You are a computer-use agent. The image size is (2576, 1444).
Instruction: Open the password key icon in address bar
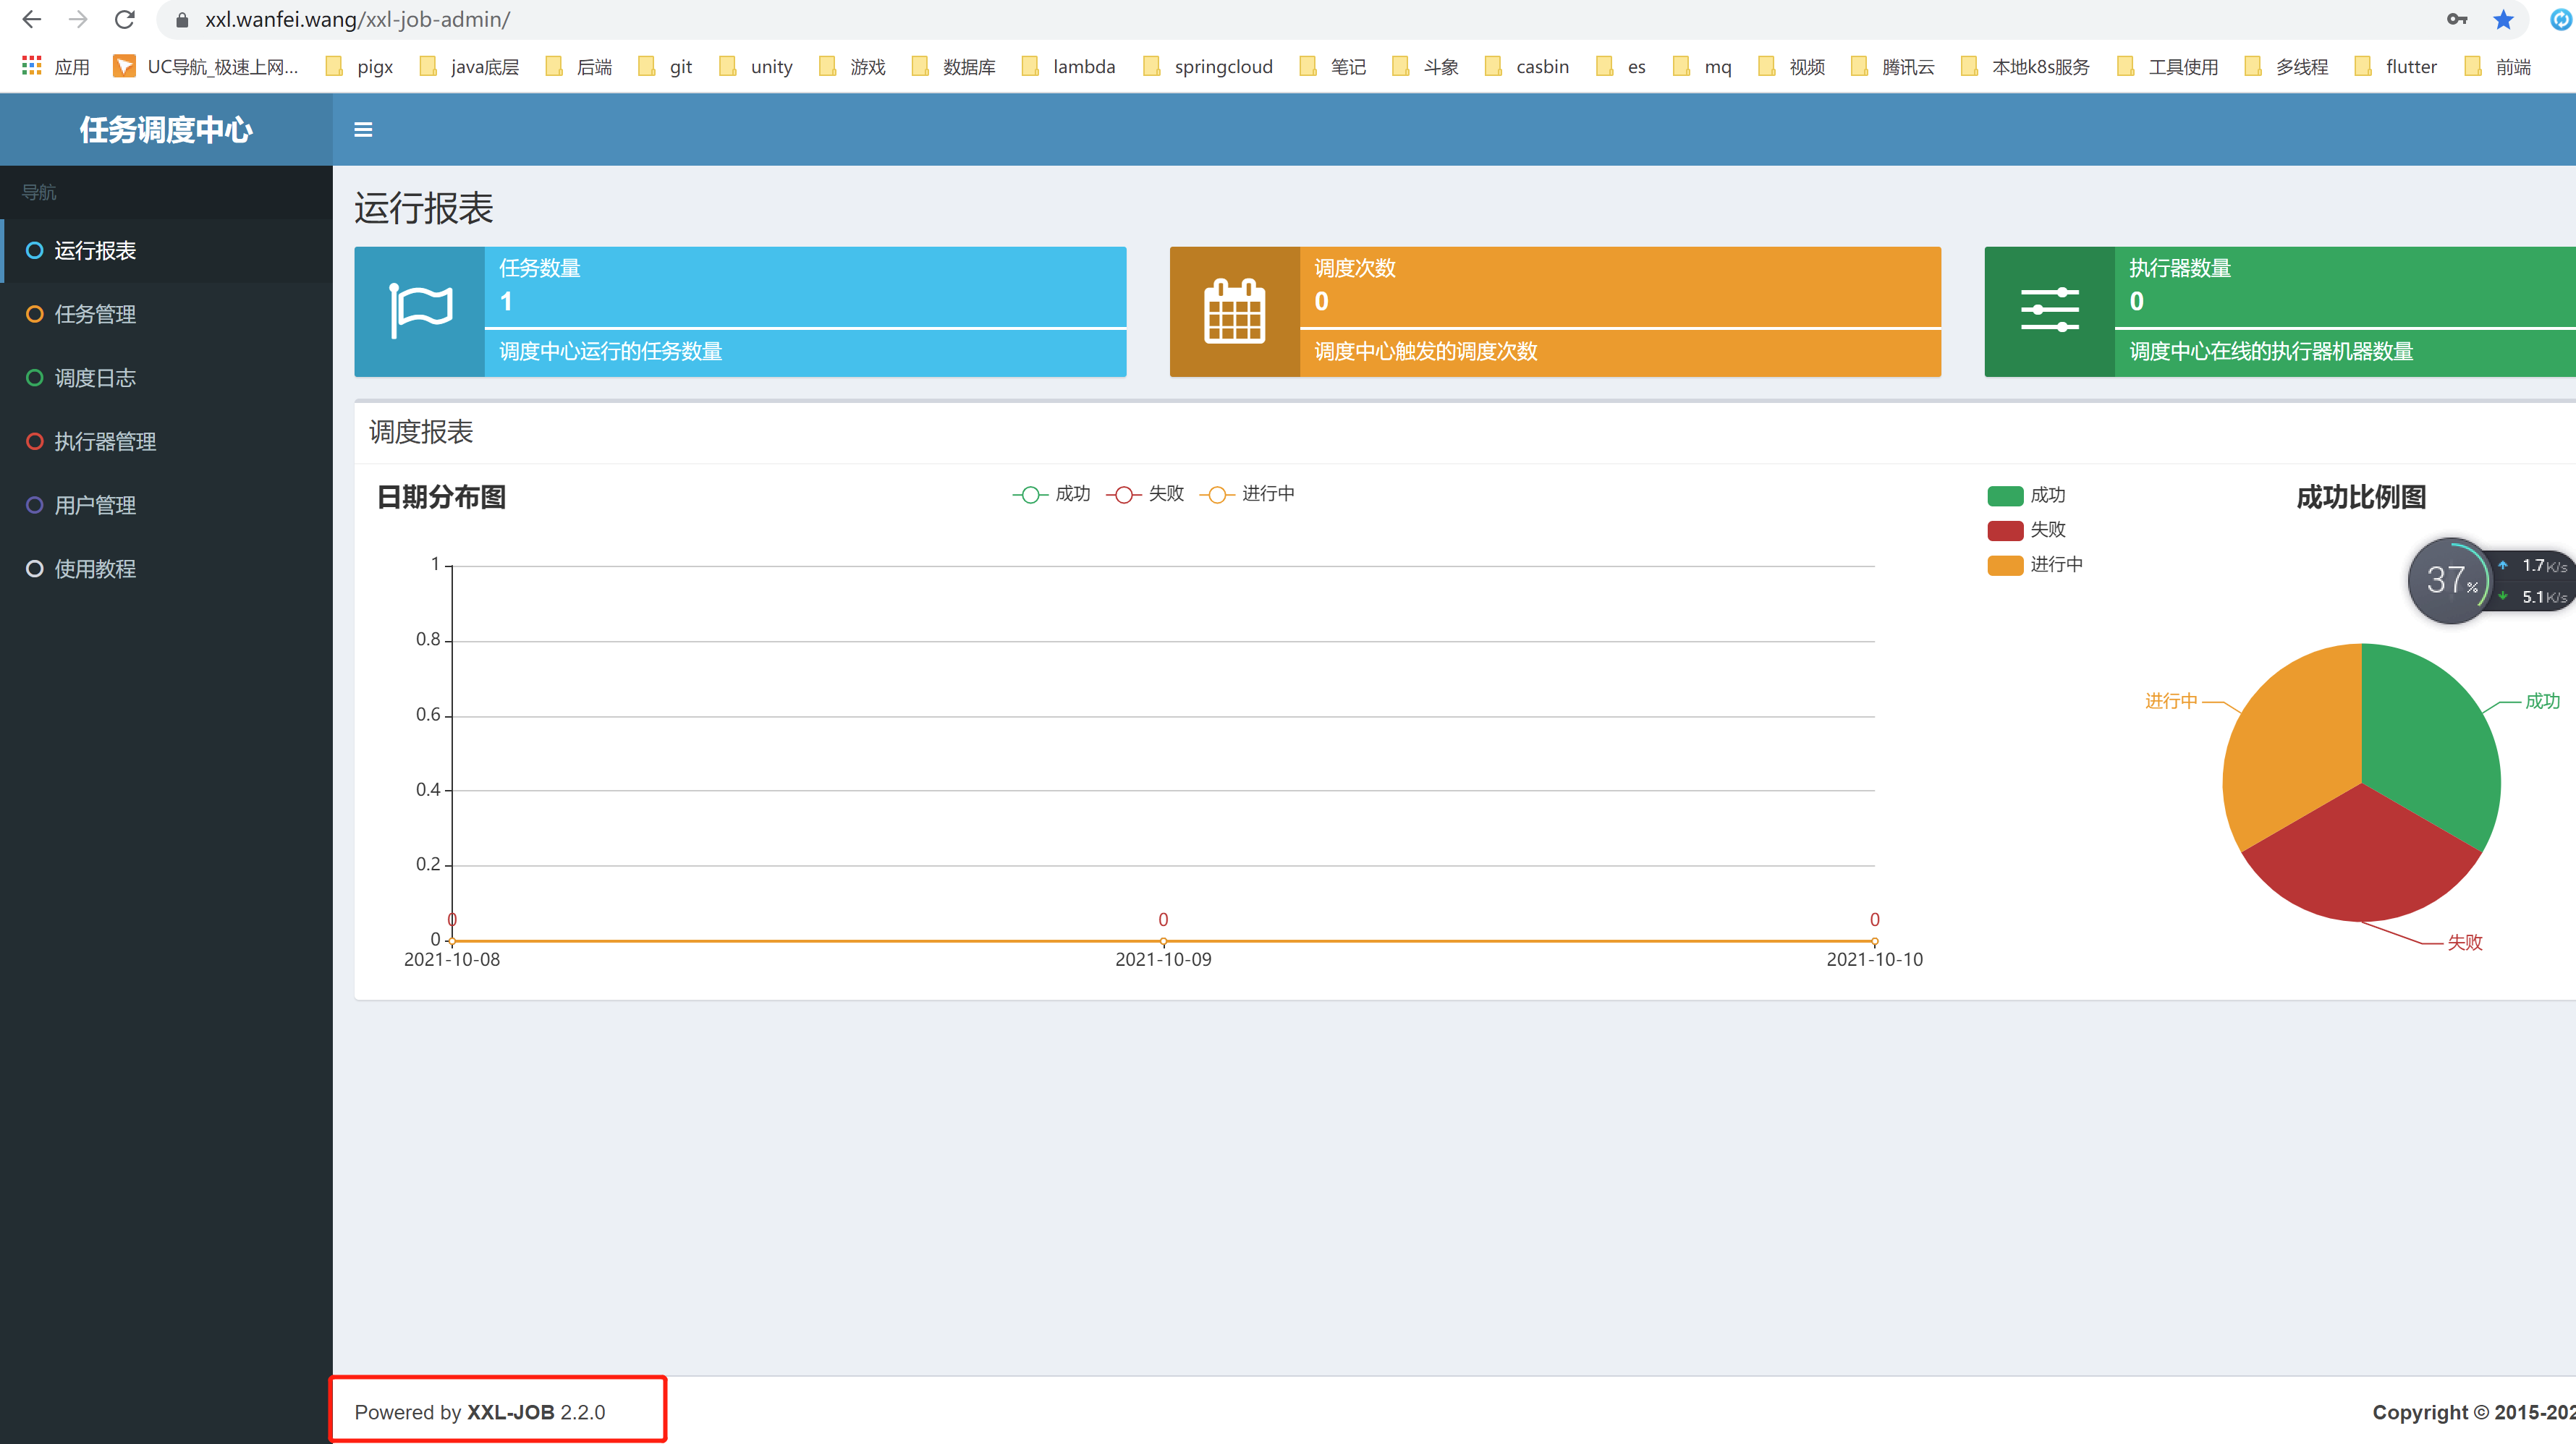tap(2456, 19)
